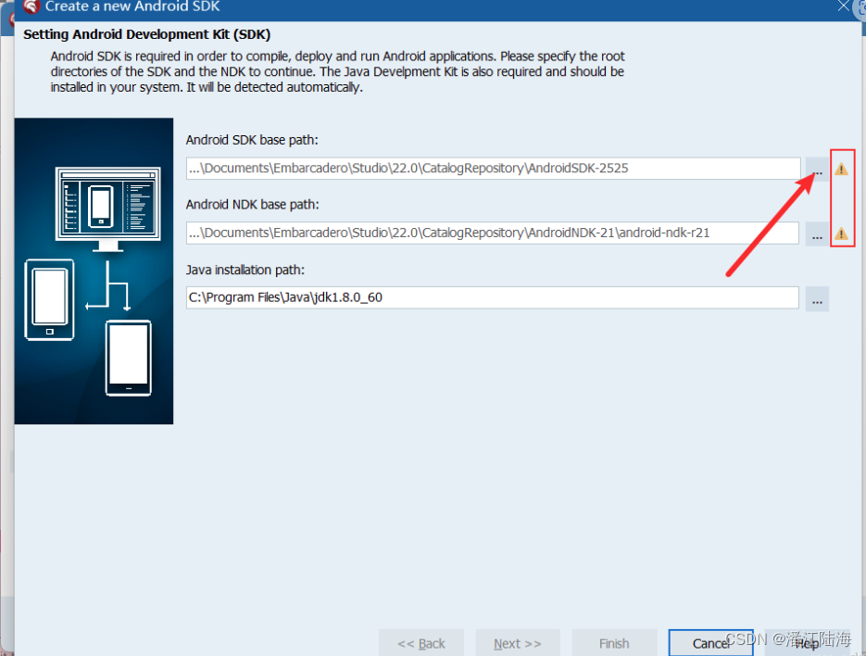
Task: Click the 'Java installation path:' label
Action: [245, 271]
